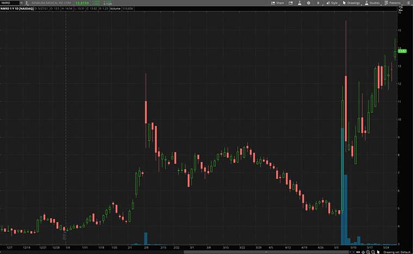Click the green 13.82 current price label
The height and width of the screenshot is (254, 413).
coord(402,51)
